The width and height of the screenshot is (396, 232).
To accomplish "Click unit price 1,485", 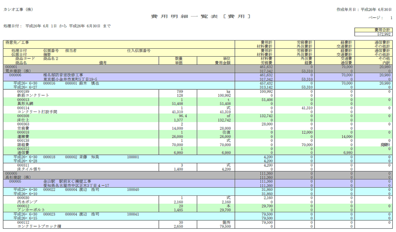I will coord(178,210).
